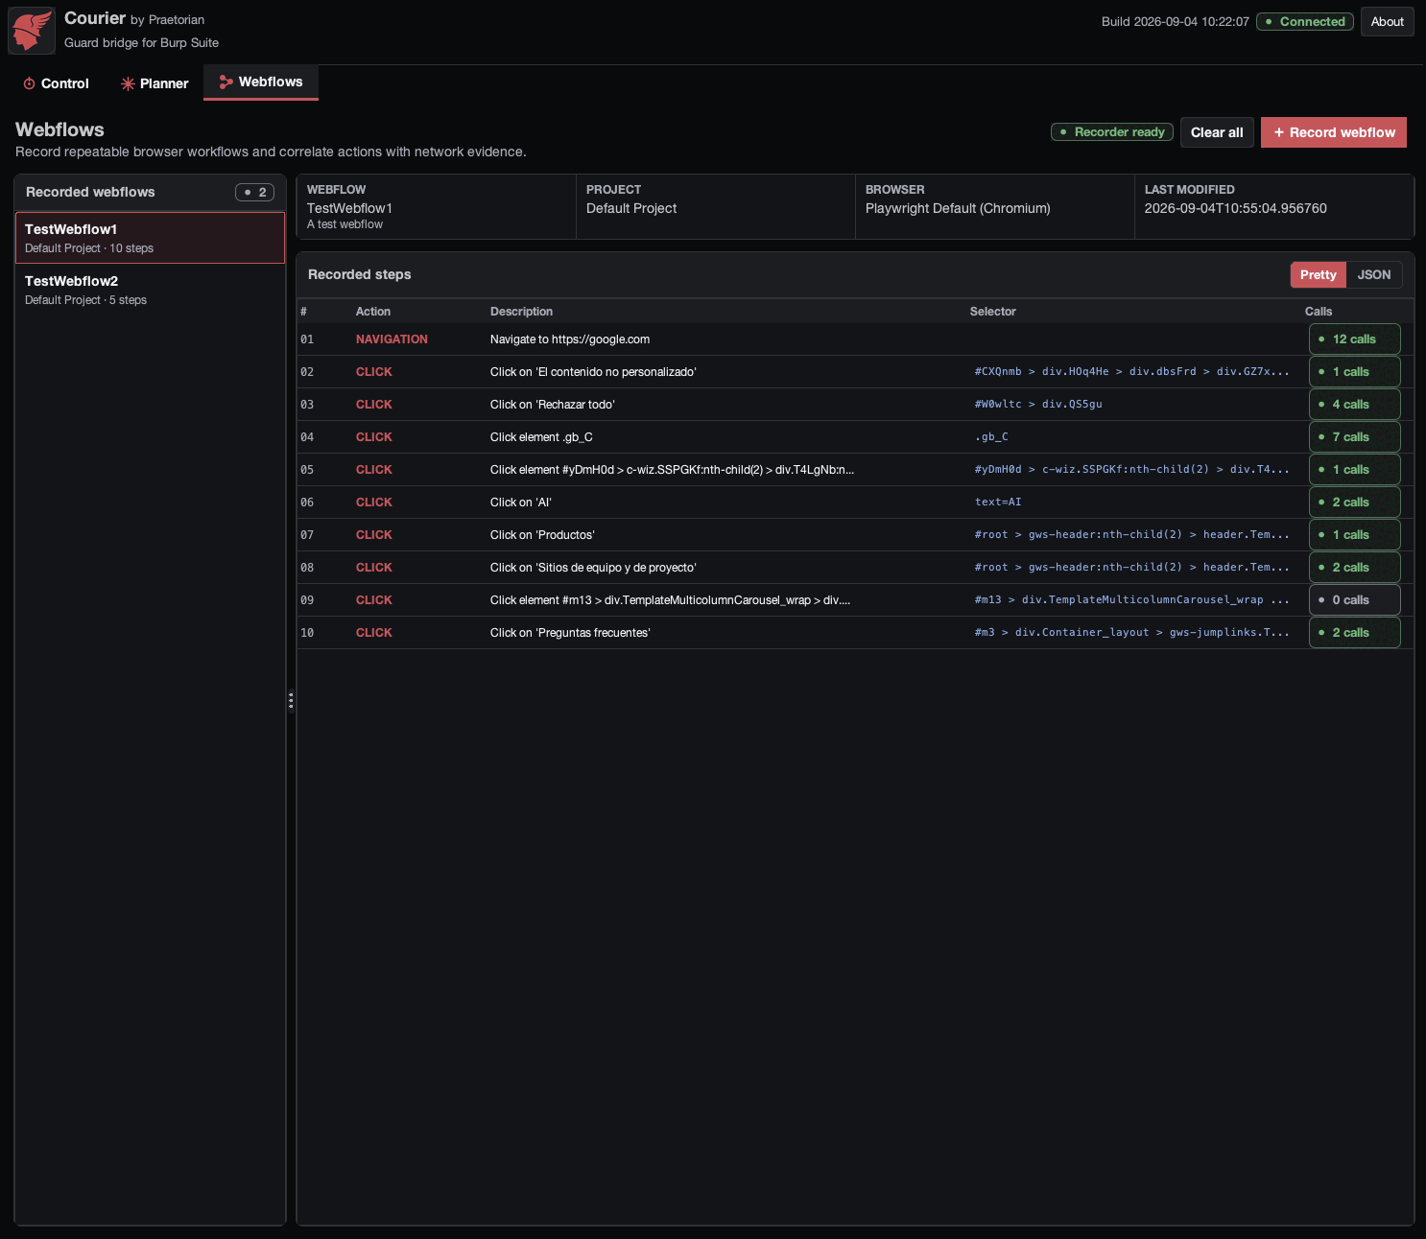Click the Action column header
The image size is (1426, 1239).
[x=373, y=312]
